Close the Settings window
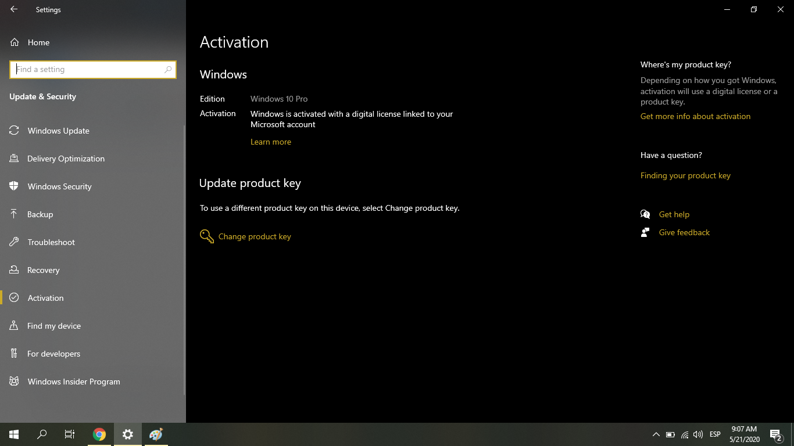This screenshot has height=446, width=794. [x=781, y=9]
